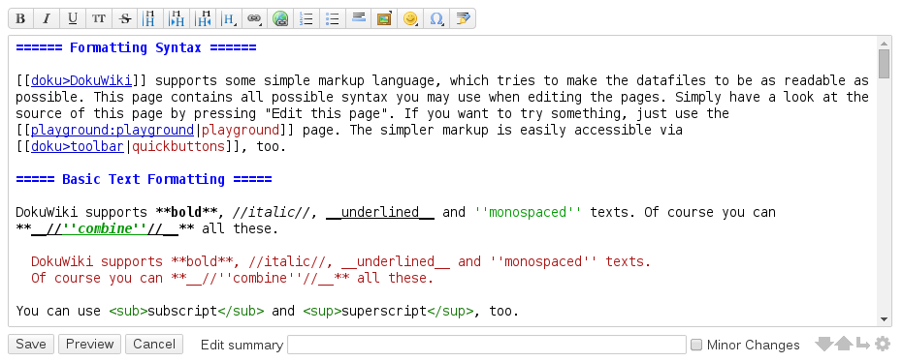Tick the Minor Changes checkbox

[696, 345]
